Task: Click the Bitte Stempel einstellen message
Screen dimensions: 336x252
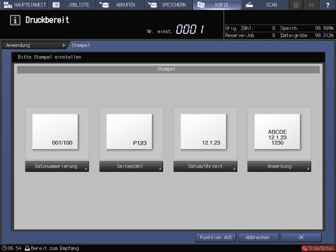Action: (x=49, y=57)
